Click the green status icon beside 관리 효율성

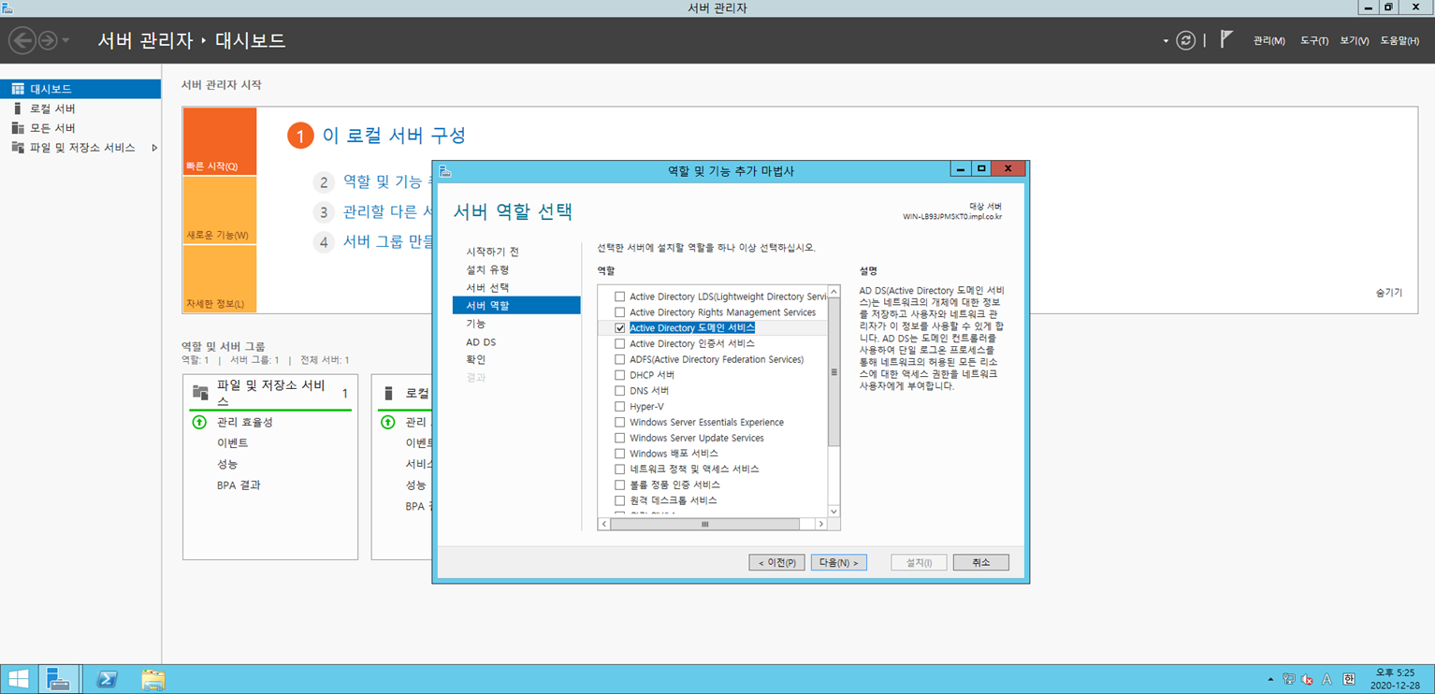click(x=199, y=423)
